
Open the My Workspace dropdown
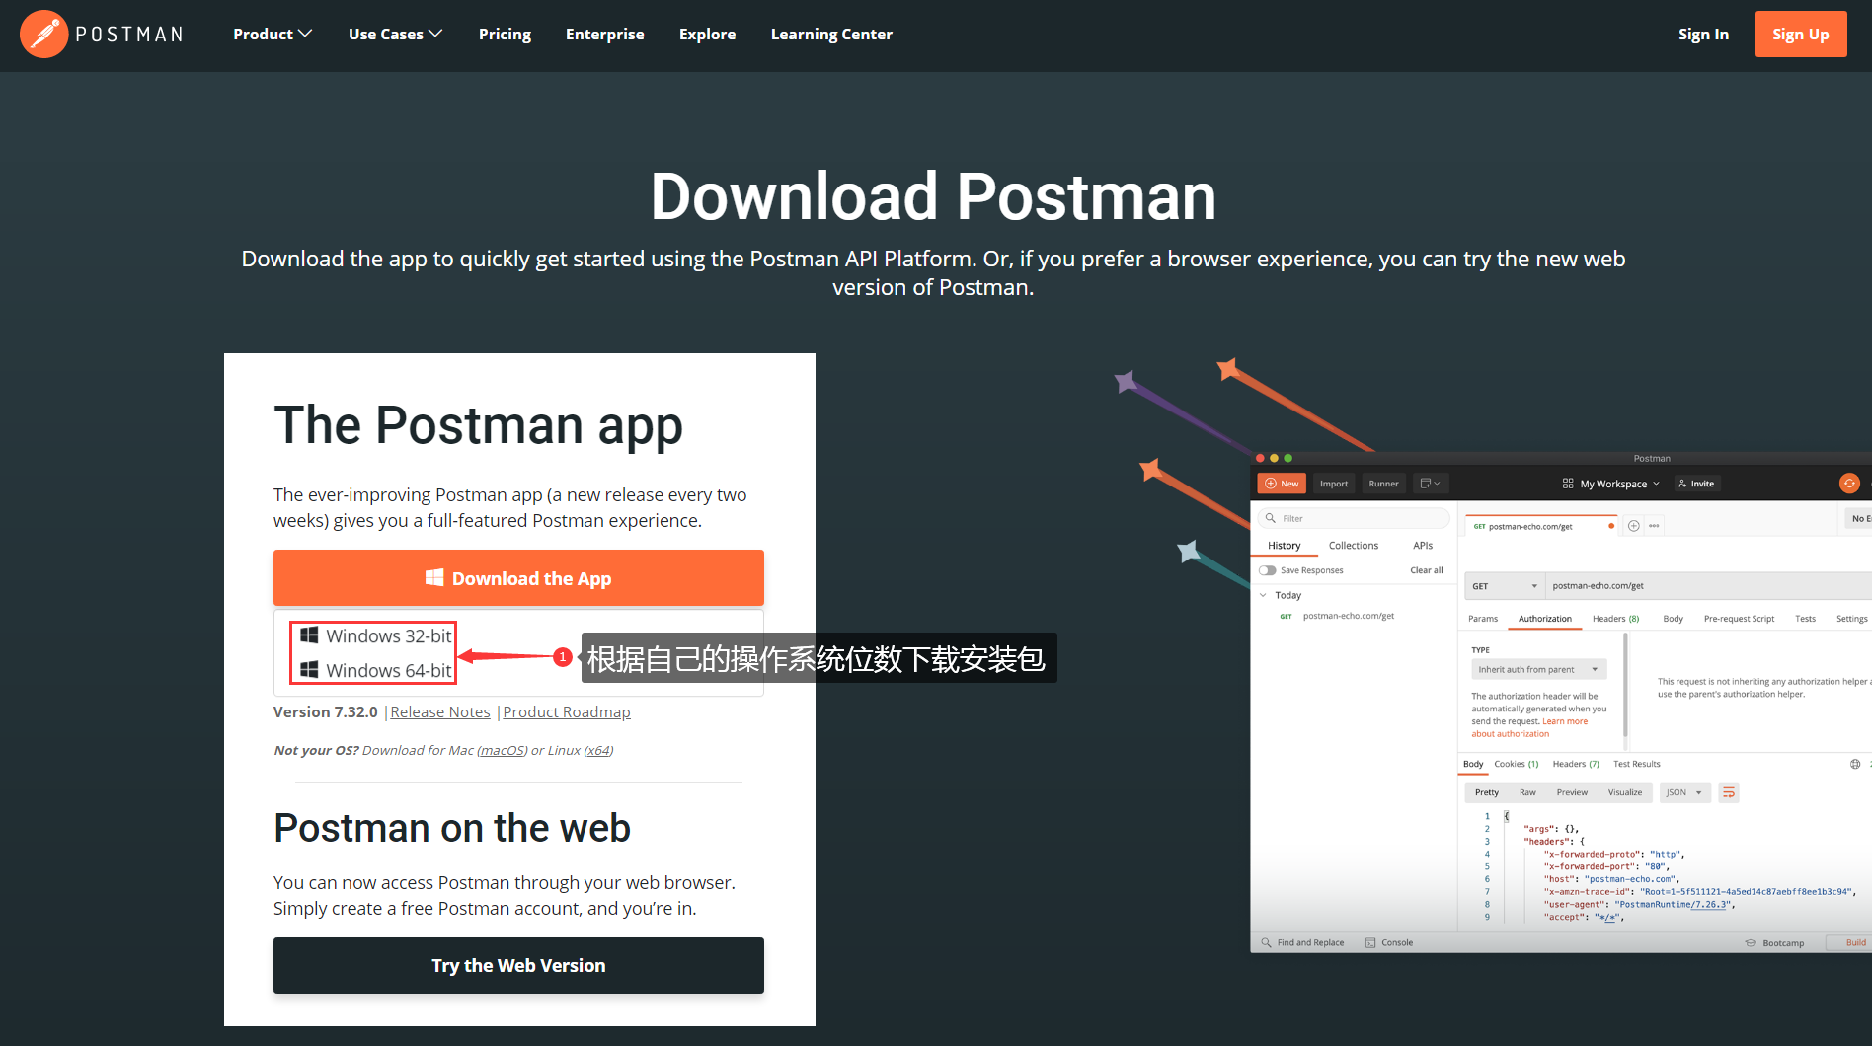click(1611, 484)
